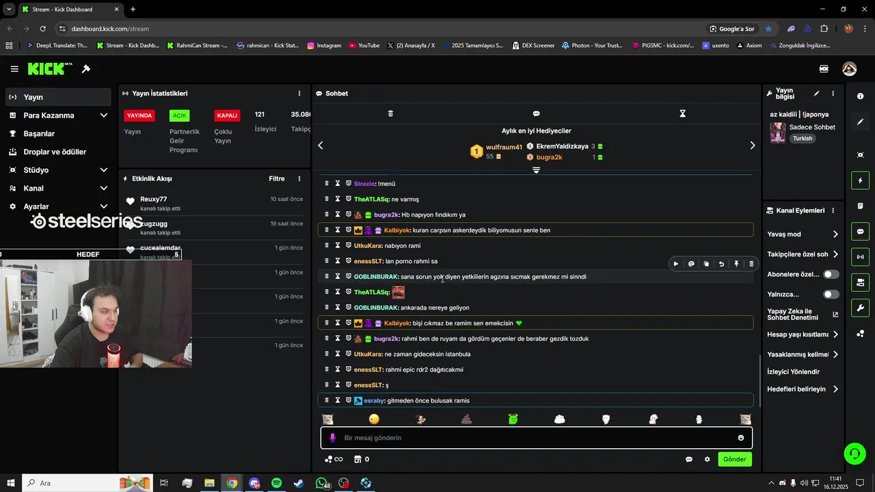Click İzleyici Yönlendir
The image size is (875, 492).
794,372
